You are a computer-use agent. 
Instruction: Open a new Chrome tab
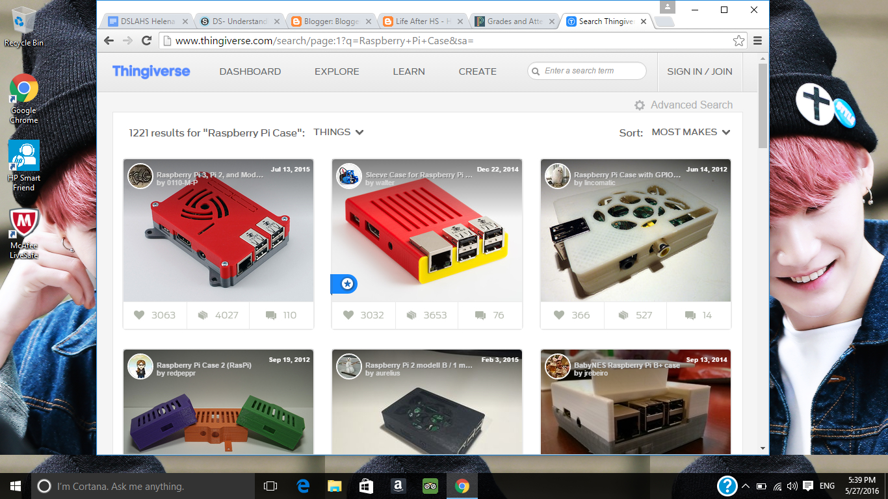664,22
